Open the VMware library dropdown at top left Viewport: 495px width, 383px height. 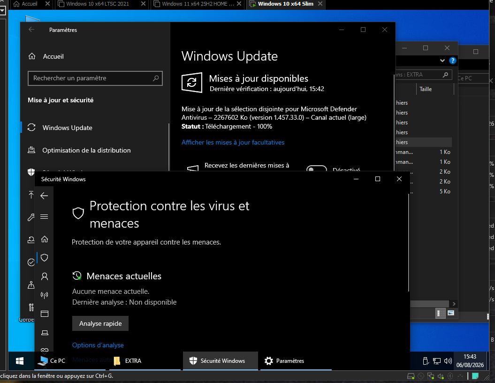pos(2,10)
